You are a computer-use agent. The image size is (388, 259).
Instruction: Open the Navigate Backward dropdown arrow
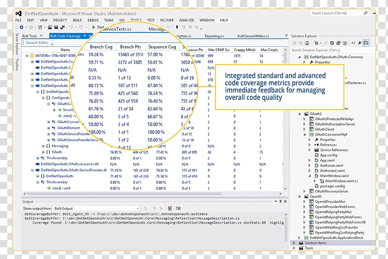(26, 27)
